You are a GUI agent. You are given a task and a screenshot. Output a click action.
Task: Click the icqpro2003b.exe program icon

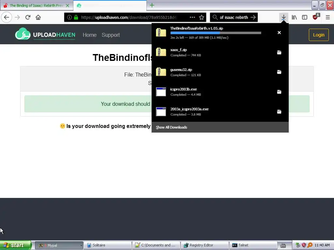[x=161, y=92]
